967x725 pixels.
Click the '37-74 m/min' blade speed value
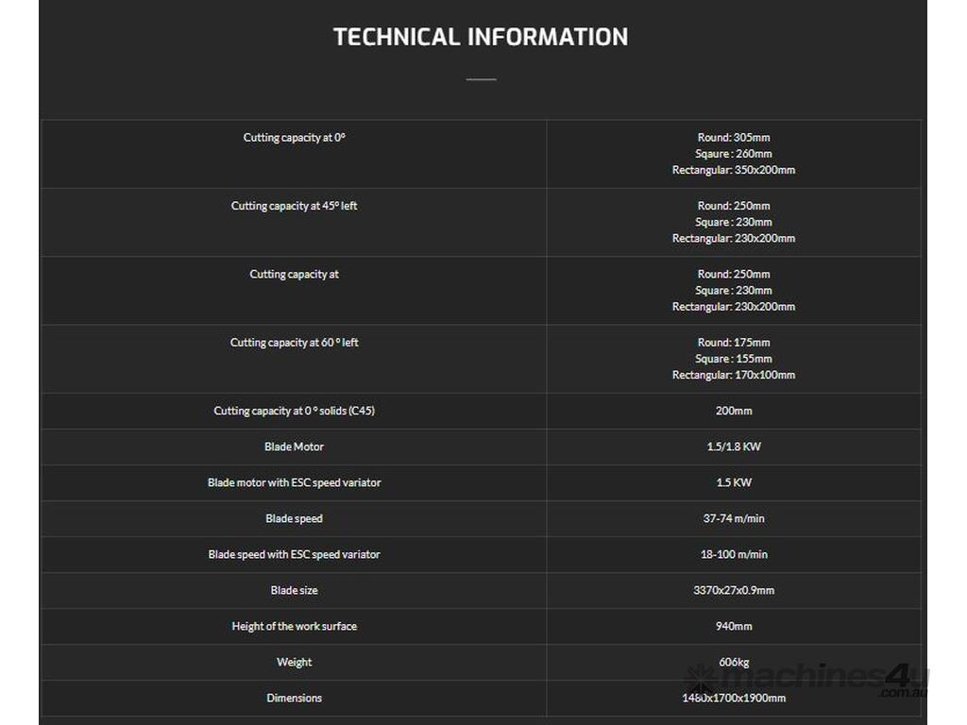[x=734, y=518]
